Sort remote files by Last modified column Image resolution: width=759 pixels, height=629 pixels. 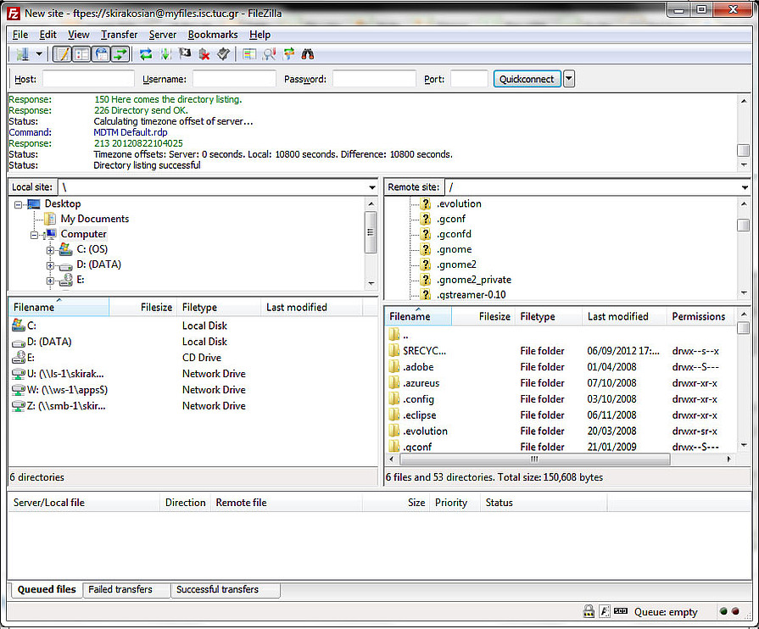click(x=617, y=316)
